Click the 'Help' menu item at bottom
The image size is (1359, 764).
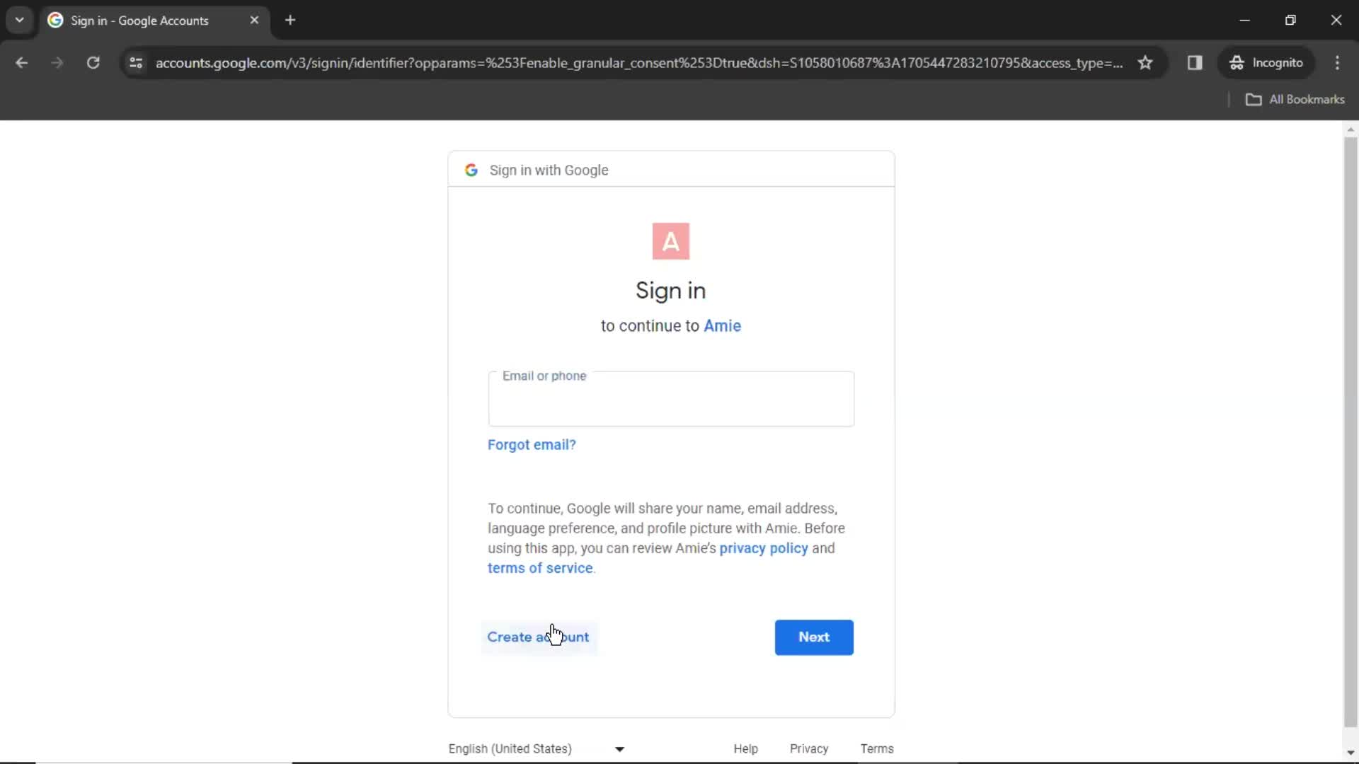[x=746, y=748]
